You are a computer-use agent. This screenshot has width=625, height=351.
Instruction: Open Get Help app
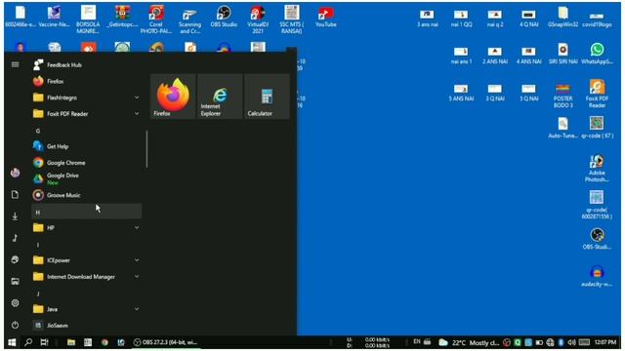pyautogui.click(x=87, y=146)
